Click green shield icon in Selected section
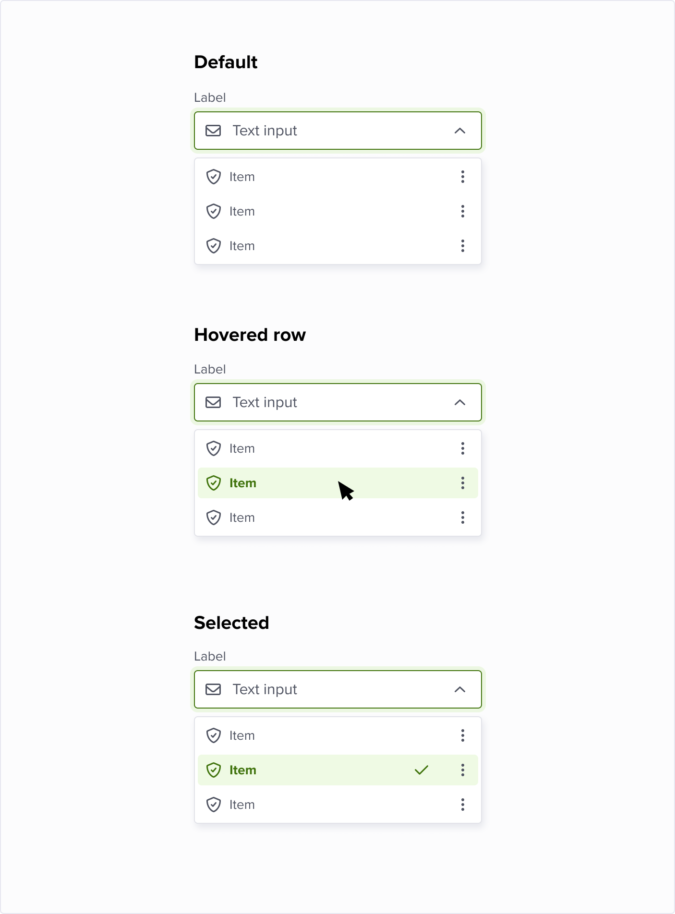The image size is (675, 914). click(214, 770)
